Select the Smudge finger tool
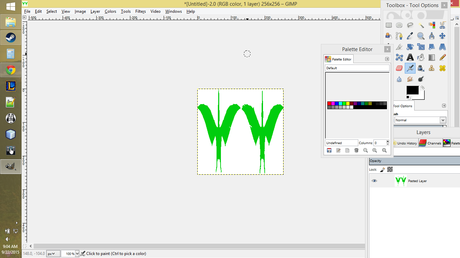Screen dimensions: 460x258 click(410, 79)
